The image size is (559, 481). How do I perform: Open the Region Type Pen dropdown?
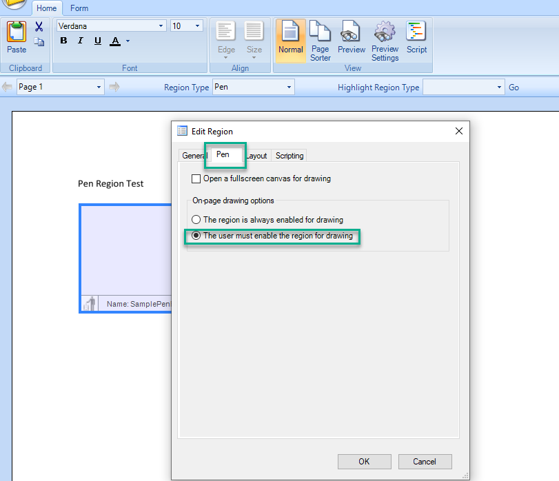coord(289,87)
